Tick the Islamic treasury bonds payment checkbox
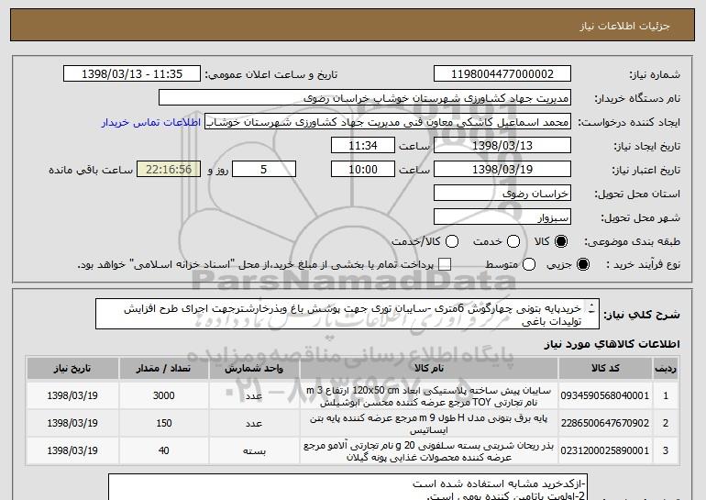 point(445,265)
